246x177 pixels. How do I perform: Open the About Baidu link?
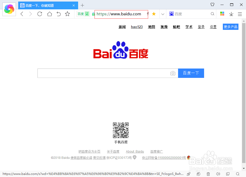point(135,152)
